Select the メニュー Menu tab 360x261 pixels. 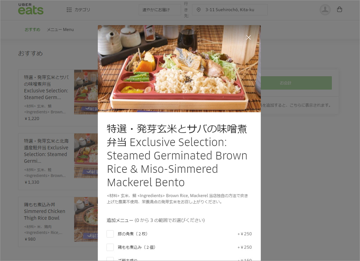coord(60,29)
